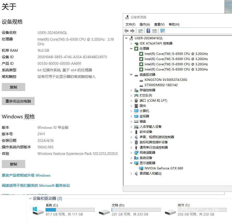Click the 文档 (D:) usage bar
232x224 pixels.
pos(136,210)
